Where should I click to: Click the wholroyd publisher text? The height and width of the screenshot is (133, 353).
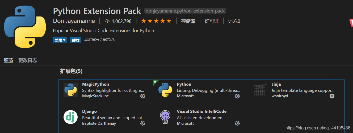click(x=280, y=96)
